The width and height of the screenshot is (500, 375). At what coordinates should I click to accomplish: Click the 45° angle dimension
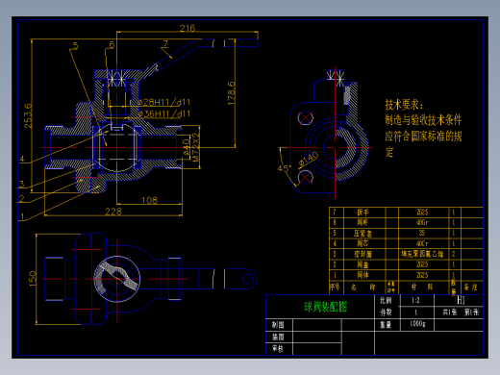284,168
